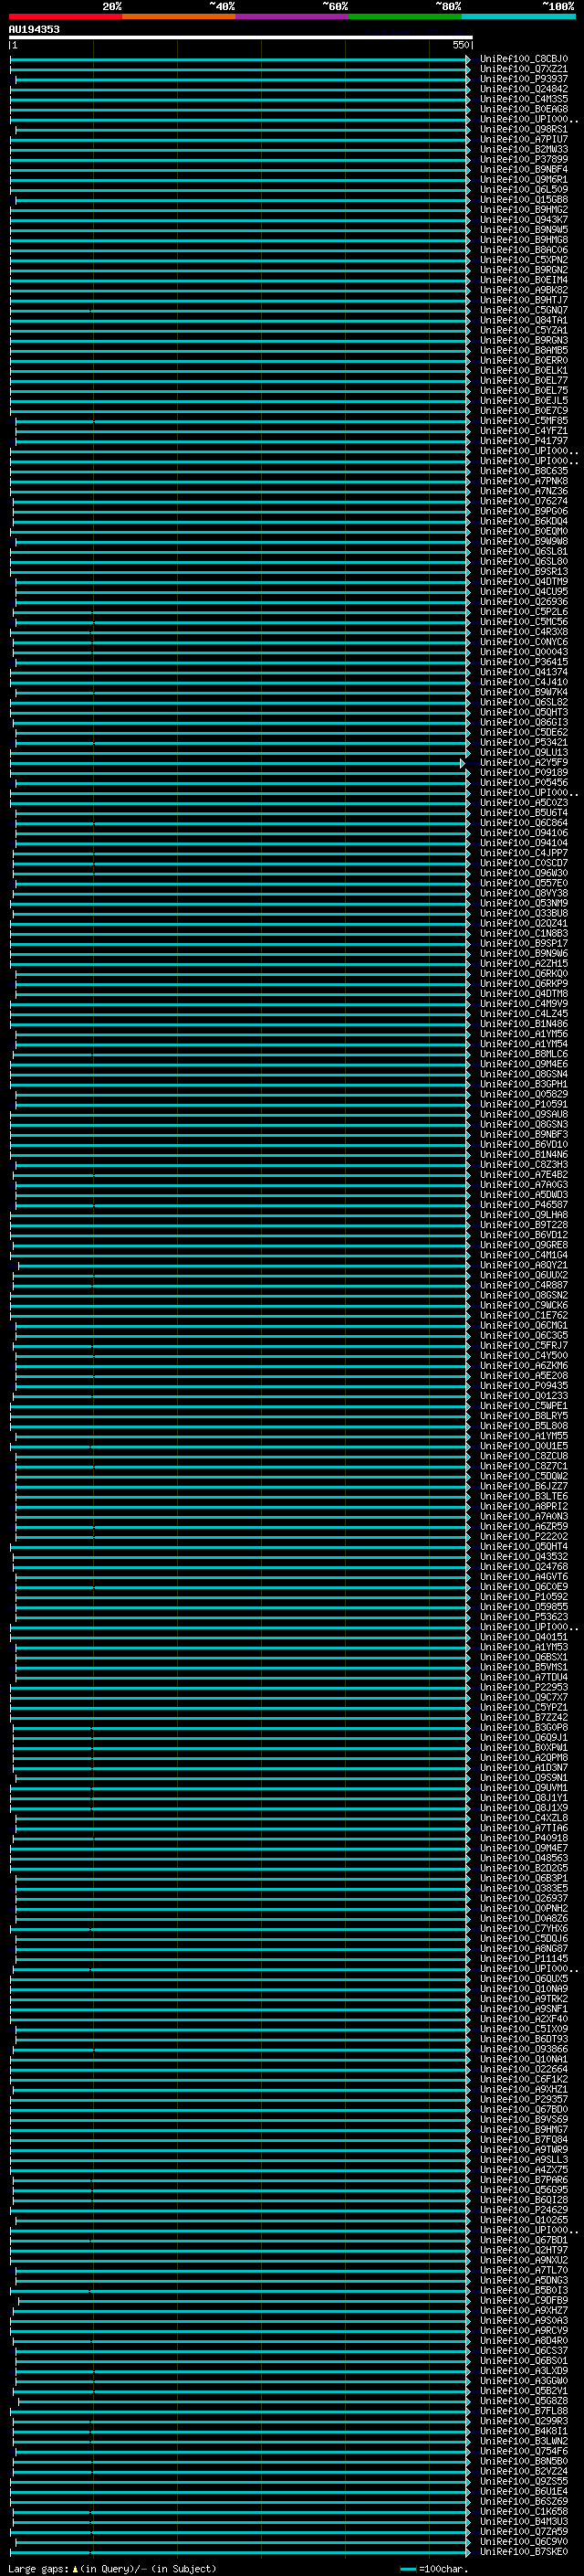This screenshot has width=584, height=2576.
Task: Select hit label UniRef100_Q98RS1
Action: (524, 129)
